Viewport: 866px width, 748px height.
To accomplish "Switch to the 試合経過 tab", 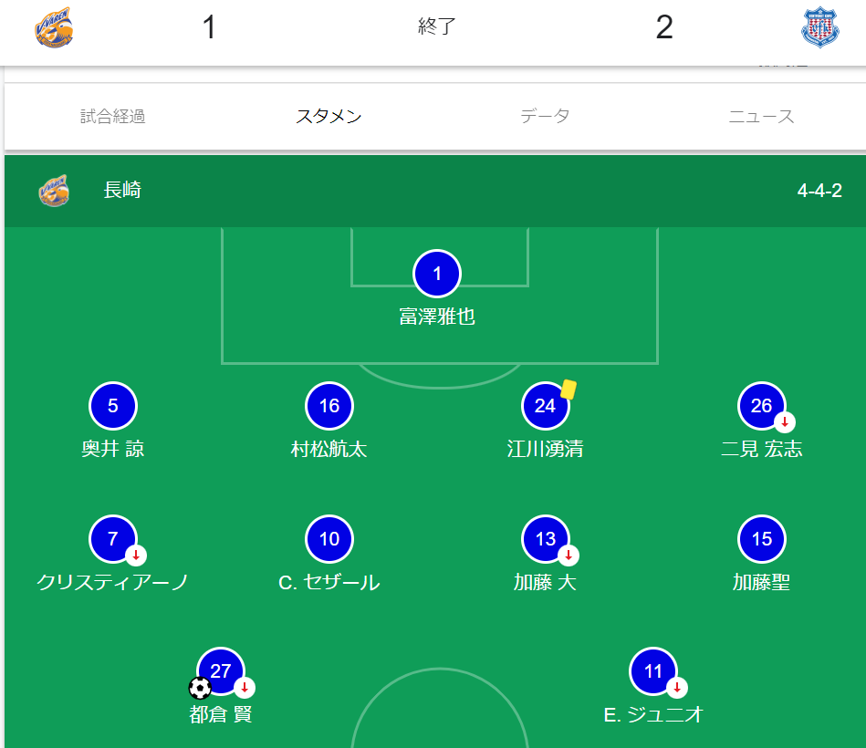I will pyautogui.click(x=112, y=117).
